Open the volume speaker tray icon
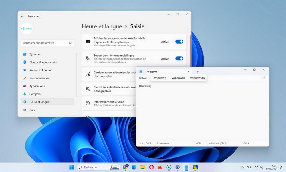 click(261, 167)
